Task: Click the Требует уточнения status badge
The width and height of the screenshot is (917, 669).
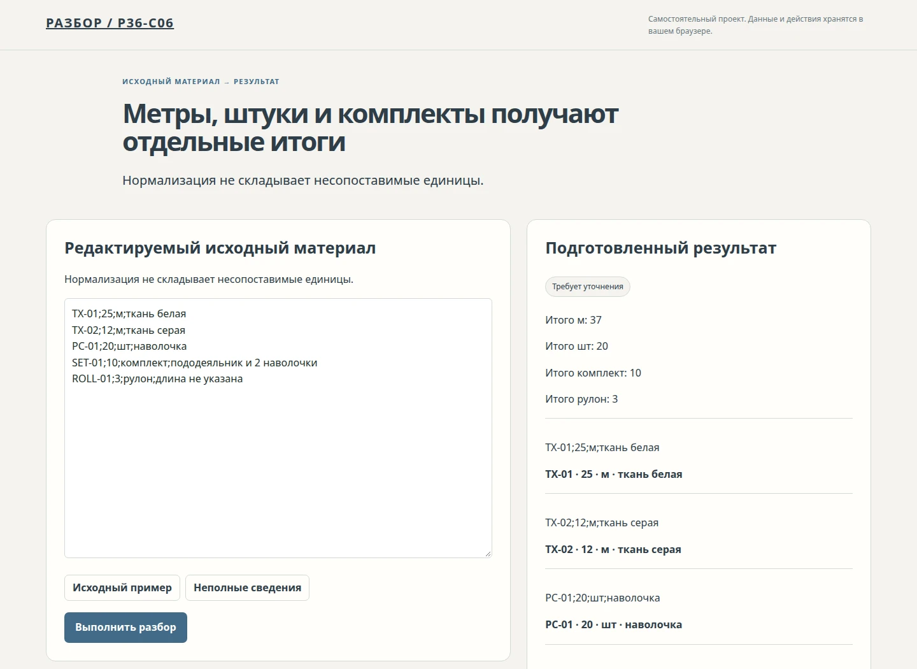Action: [x=588, y=287]
